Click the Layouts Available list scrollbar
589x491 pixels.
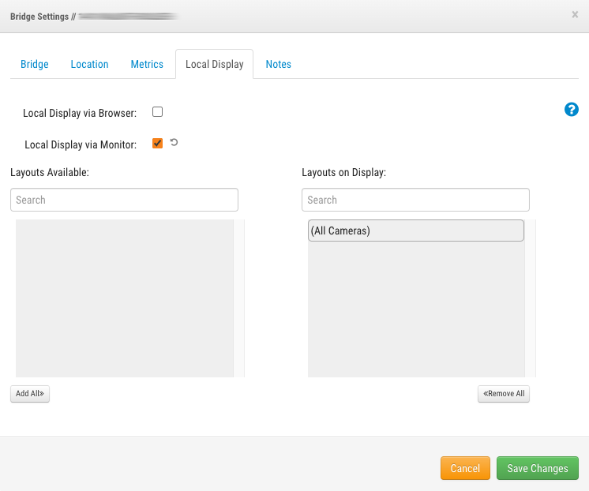[x=239, y=298]
